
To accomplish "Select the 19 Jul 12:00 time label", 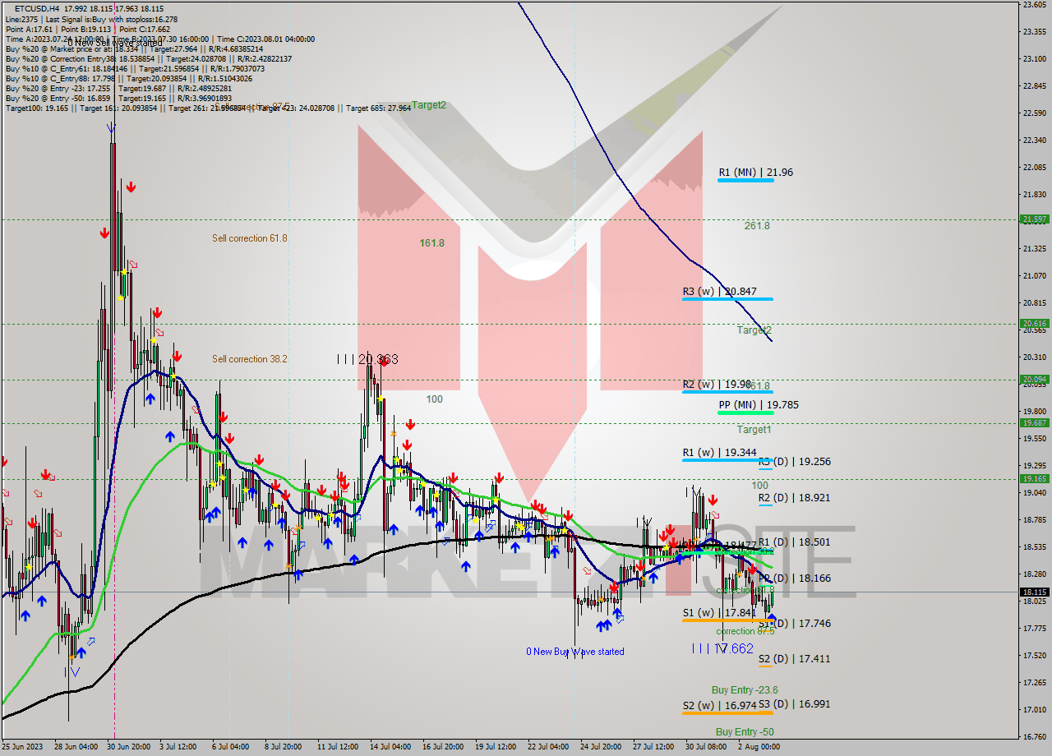I will tap(497, 747).
